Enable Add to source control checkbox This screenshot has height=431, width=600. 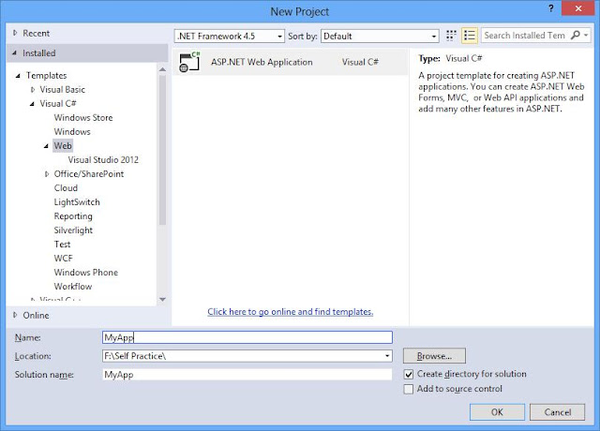click(409, 389)
